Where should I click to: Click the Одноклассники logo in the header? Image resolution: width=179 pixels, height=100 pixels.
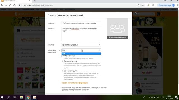tap(23, 14)
